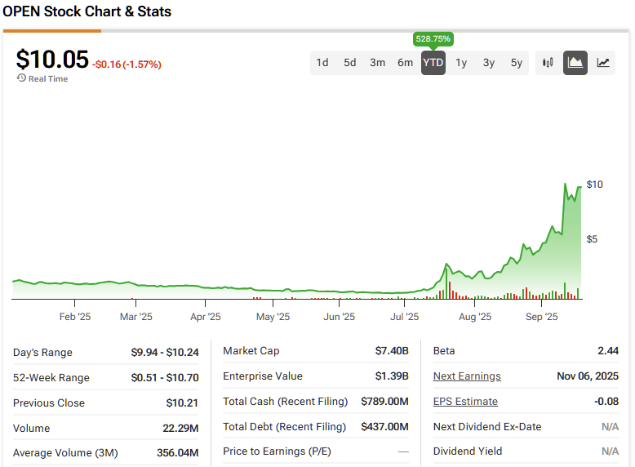Select the area chart view icon
This screenshot has height=467, width=635.
coord(575,63)
